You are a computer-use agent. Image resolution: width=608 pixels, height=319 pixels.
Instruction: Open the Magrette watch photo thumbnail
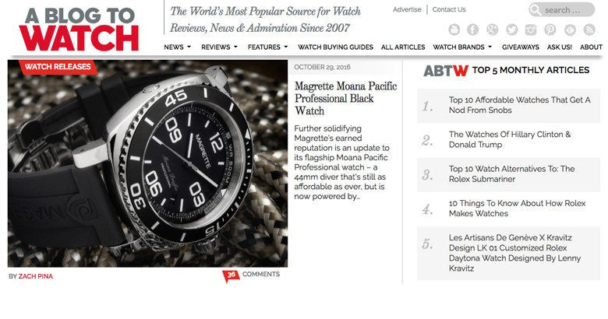pos(148,163)
